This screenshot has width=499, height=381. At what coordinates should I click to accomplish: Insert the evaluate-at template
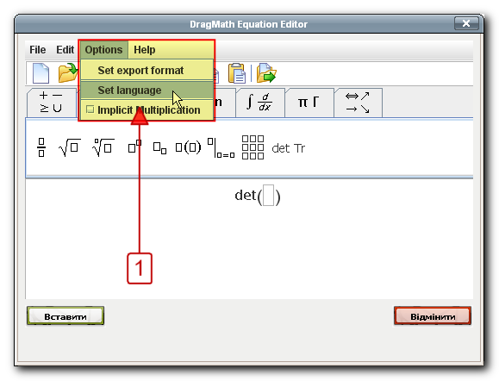coord(221,147)
